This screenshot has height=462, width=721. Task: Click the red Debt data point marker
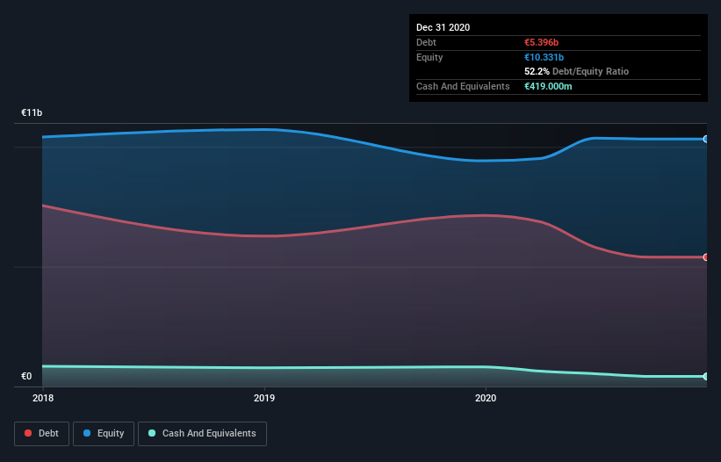(706, 257)
